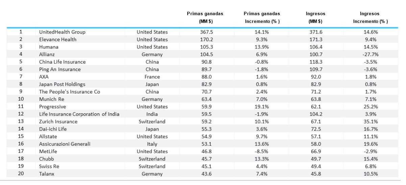Click the France country cell
406x185 pixels.
click(x=152, y=77)
